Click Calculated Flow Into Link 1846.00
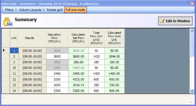The image size is (196, 106). click(x=114, y=56)
